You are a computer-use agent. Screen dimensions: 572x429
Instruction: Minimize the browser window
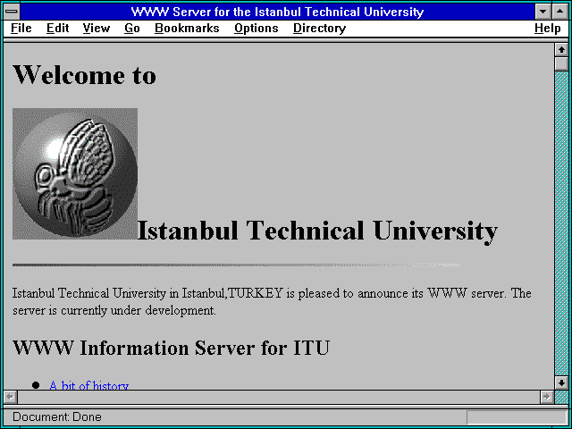pos(543,12)
